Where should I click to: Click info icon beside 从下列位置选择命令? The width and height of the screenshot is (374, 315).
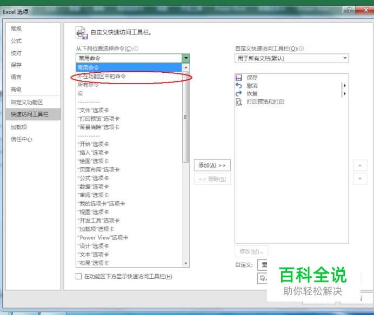(136, 49)
